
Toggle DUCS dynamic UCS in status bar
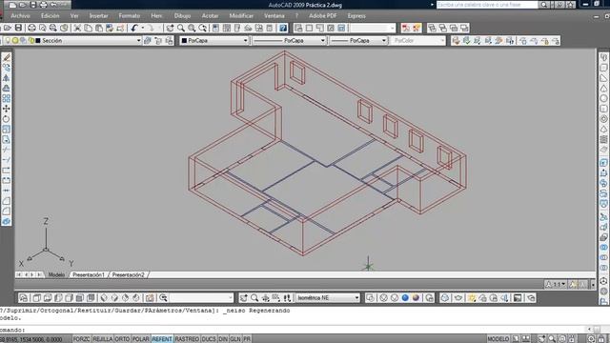209,339
